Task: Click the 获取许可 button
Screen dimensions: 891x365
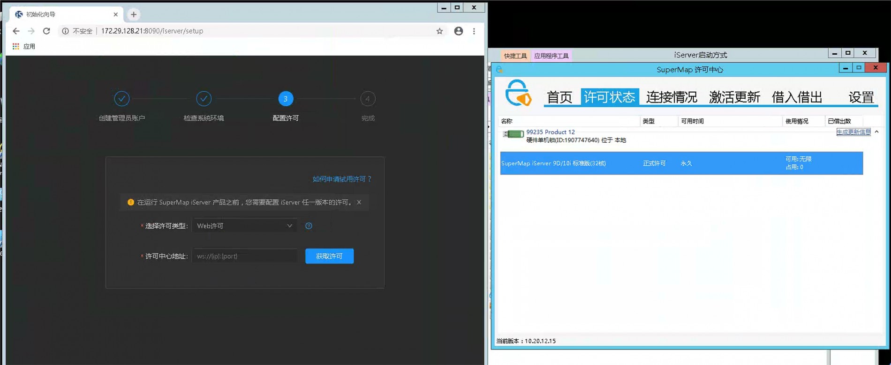Action: 329,256
